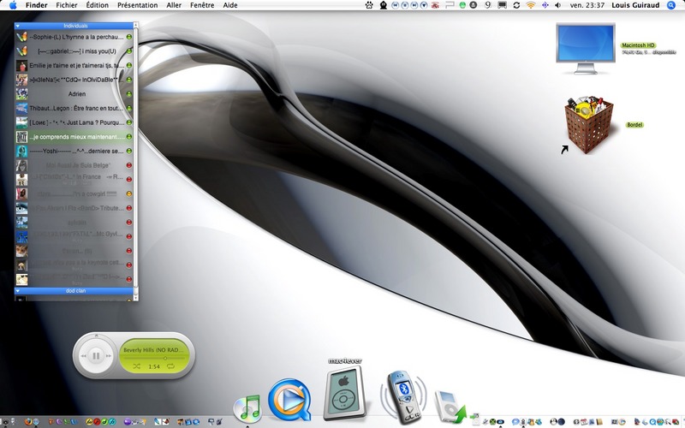The width and height of the screenshot is (685, 428).
Task: Pause playback in the music player widget
Action: pos(98,354)
